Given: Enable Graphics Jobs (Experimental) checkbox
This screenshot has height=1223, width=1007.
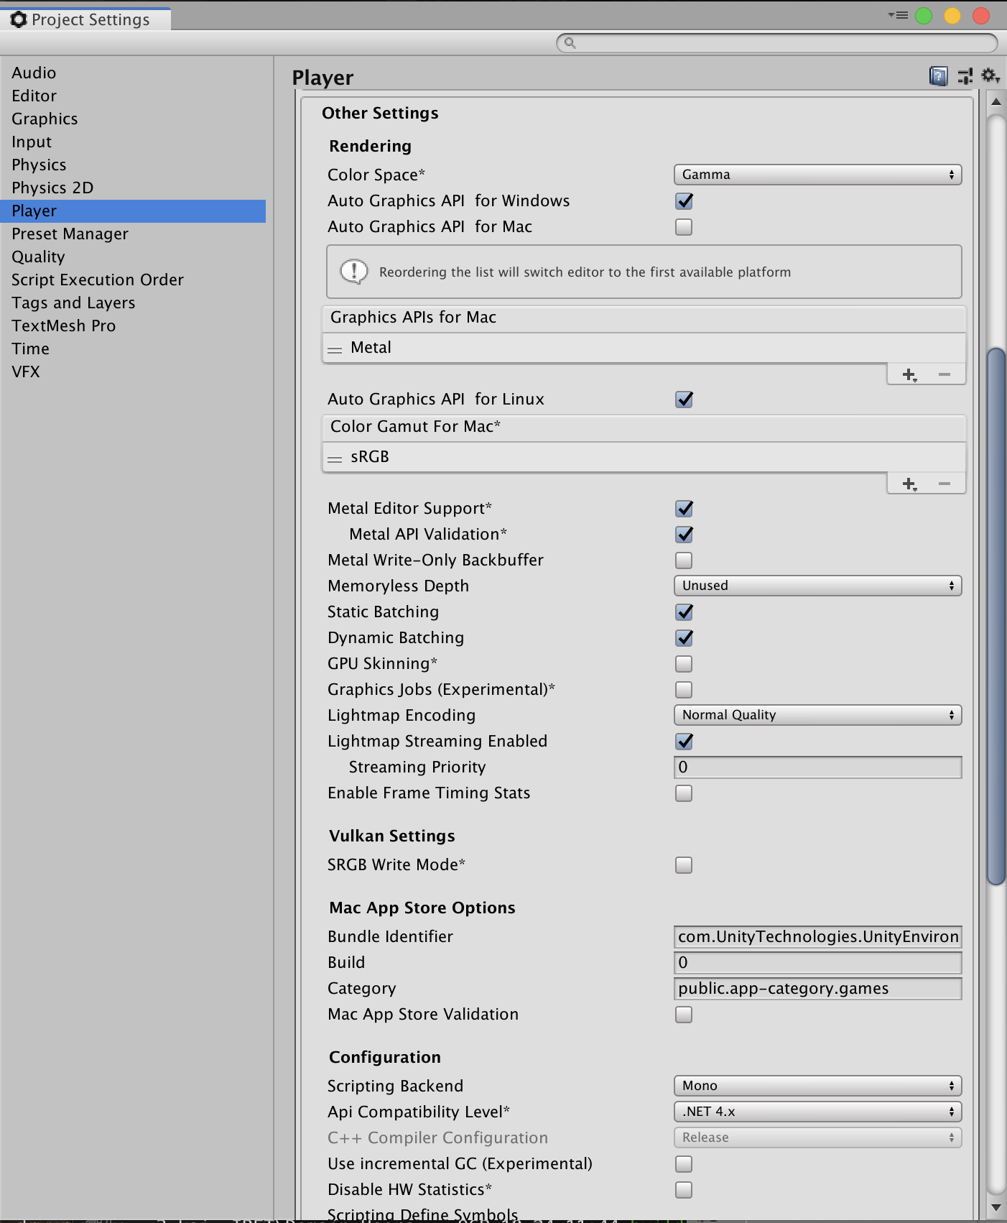Looking at the screenshot, I should tap(684, 690).
